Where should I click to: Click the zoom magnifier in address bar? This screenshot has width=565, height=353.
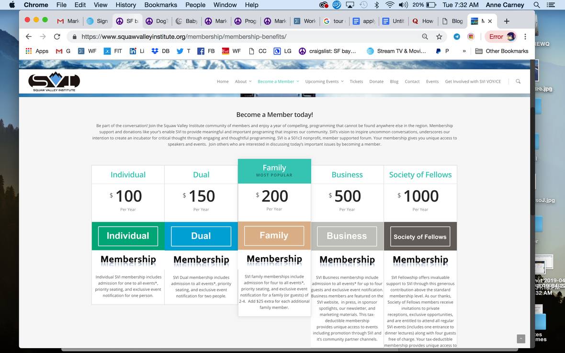(425, 36)
